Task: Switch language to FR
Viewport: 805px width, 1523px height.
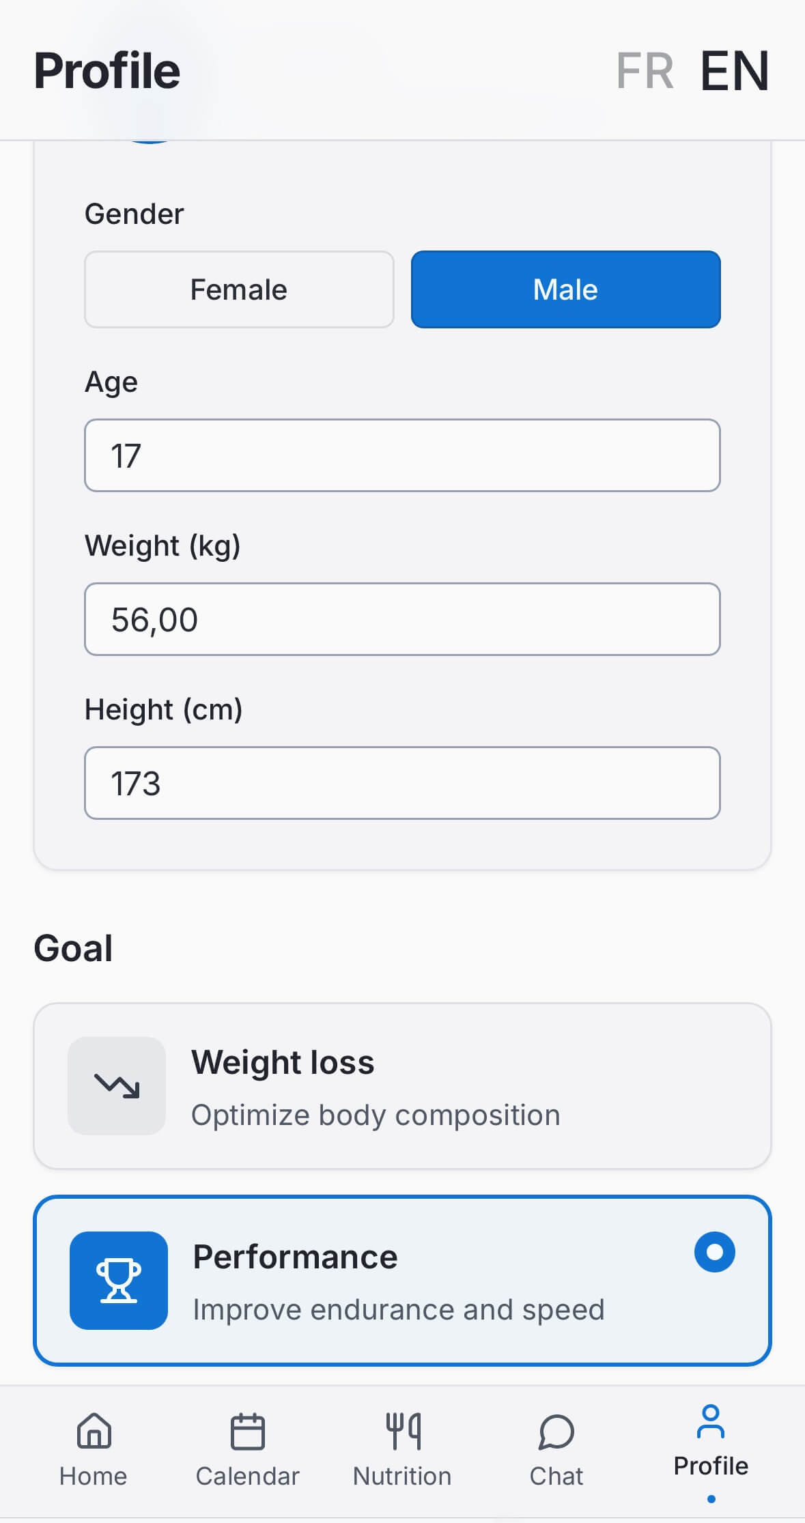Action: (645, 71)
